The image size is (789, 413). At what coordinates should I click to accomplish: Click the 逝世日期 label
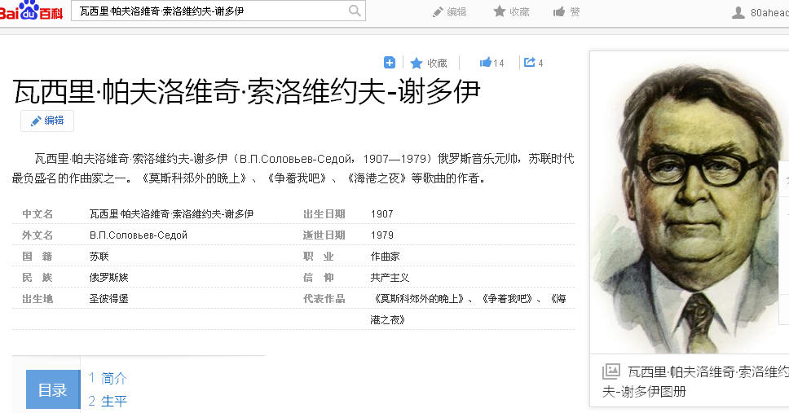click(324, 235)
